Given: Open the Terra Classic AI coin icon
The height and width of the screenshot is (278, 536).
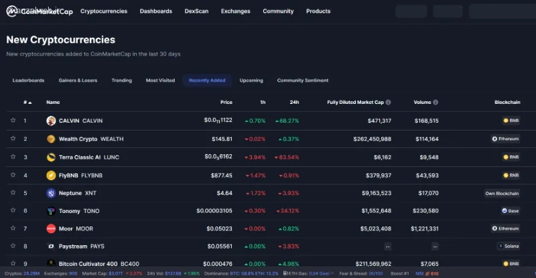Looking at the screenshot, I should 51,157.
